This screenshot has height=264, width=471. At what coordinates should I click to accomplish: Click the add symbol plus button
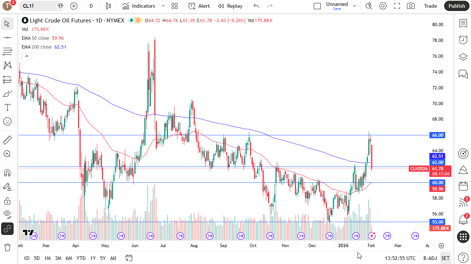[74, 6]
